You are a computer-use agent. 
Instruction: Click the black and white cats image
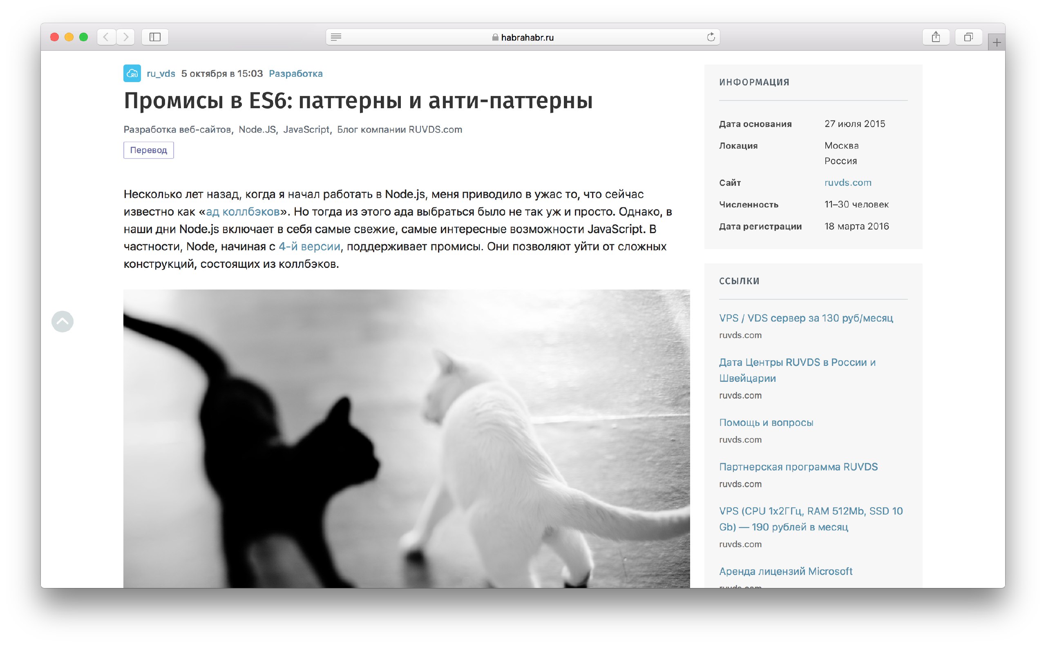407,439
